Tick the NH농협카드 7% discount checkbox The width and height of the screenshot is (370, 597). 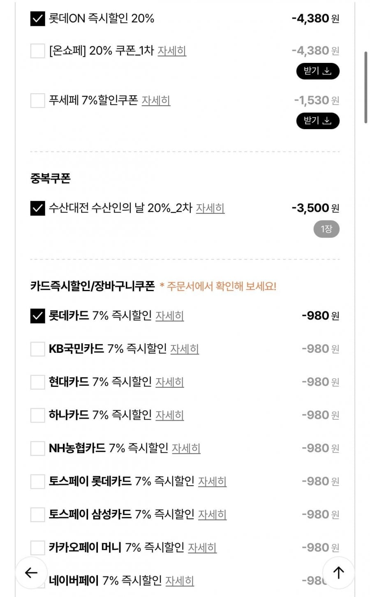37,448
